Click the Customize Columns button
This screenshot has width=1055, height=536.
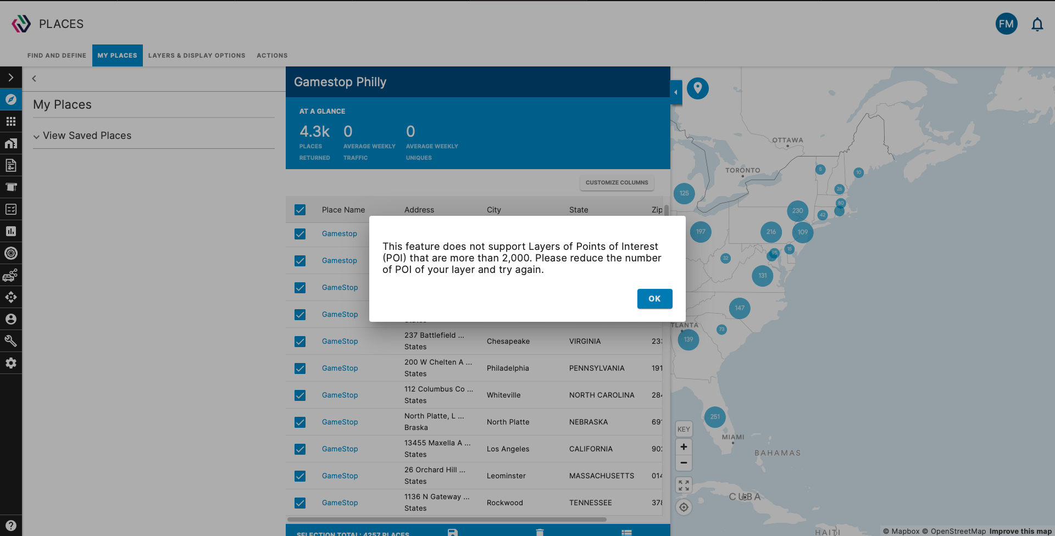pyautogui.click(x=617, y=183)
